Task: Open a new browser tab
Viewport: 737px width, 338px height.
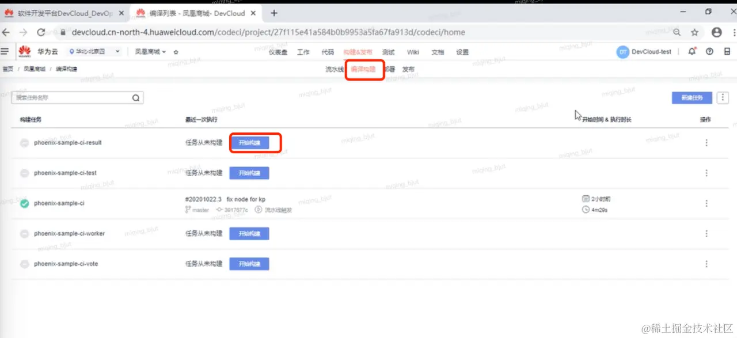Action: (x=274, y=13)
